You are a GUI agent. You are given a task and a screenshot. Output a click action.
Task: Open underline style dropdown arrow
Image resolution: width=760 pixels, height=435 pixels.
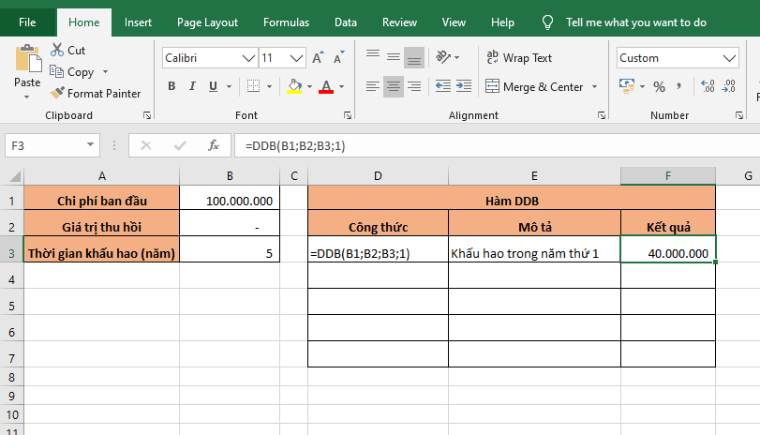(229, 87)
